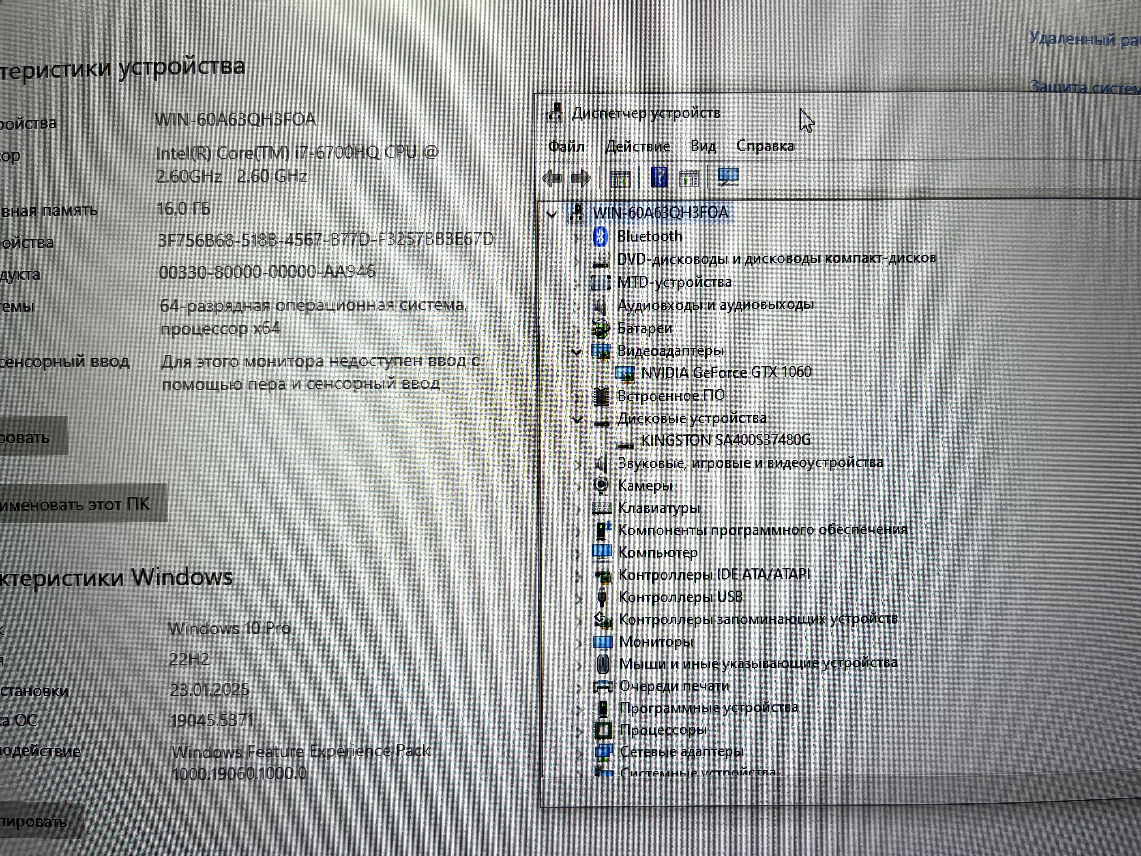
Task: Open the Файл menu
Action: pos(566,147)
